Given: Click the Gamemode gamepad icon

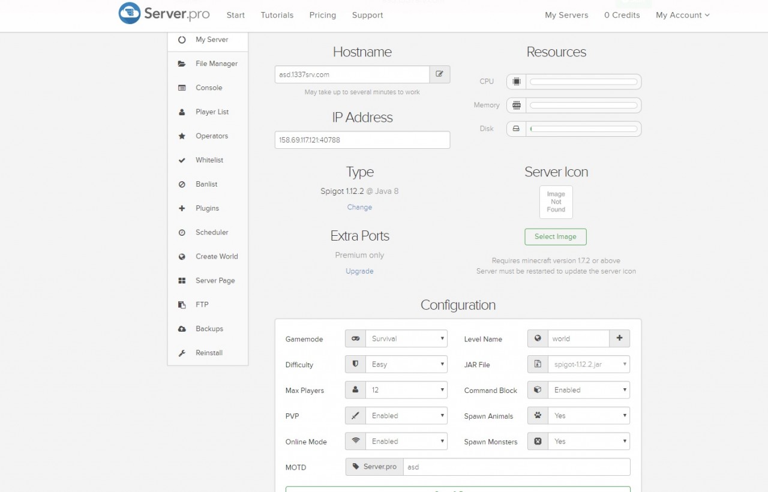Looking at the screenshot, I should pyautogui.click(x=355, y=338).
